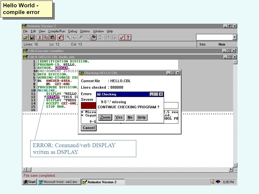Screen dimensions: 259x194
Task: Click Animator Version 2 taskbar button
Action: coord(103,182)
